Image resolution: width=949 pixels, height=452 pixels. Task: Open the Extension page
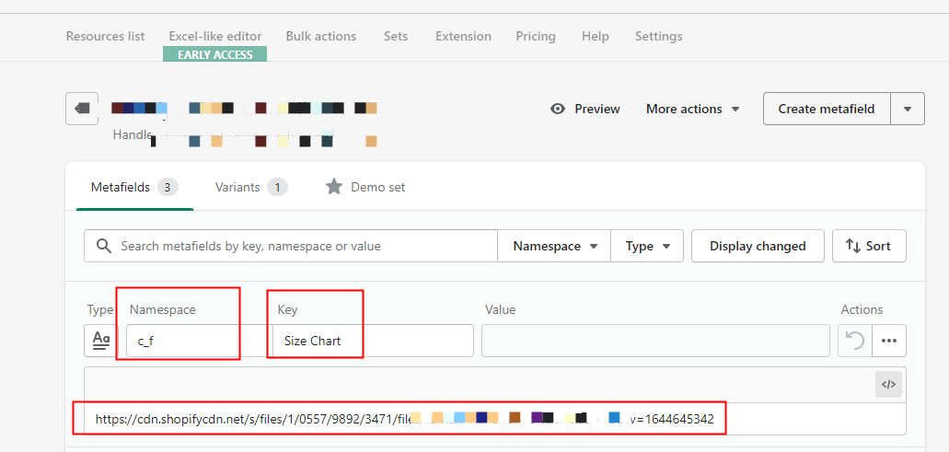(464, 36)
